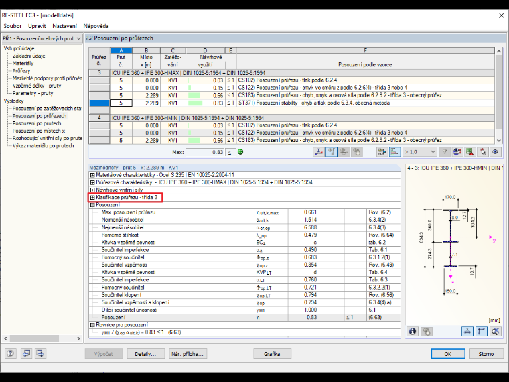The width and height of the screenshot is (509, 382).
Task: Select Posouzení po průřezech in navigator
Action: 40,116
